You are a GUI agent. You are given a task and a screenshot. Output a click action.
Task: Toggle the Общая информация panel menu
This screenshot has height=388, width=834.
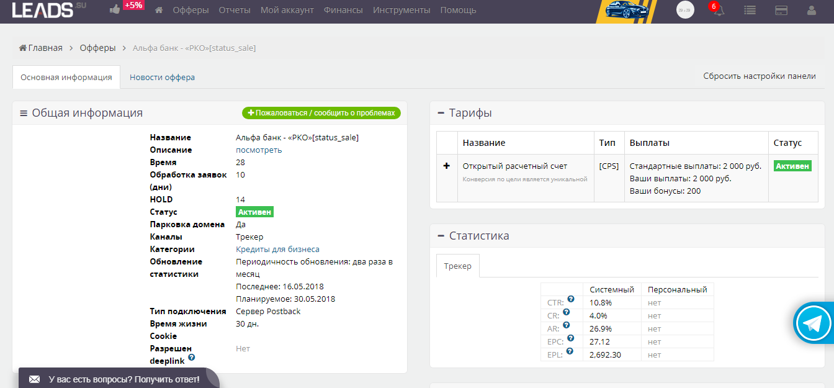click(24, 114)
